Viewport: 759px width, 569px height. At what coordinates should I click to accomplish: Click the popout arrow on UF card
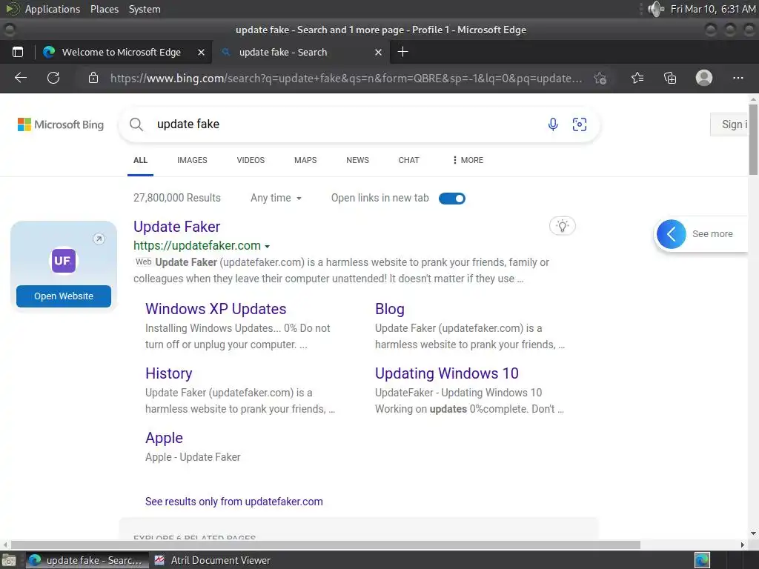99,239
